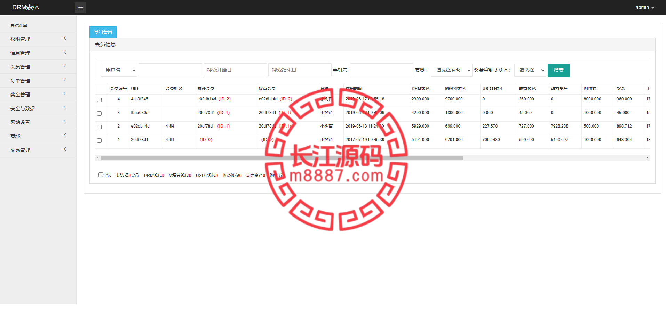Open the admin user dropdown
666x318 pixels.
[x=645, y=7]
